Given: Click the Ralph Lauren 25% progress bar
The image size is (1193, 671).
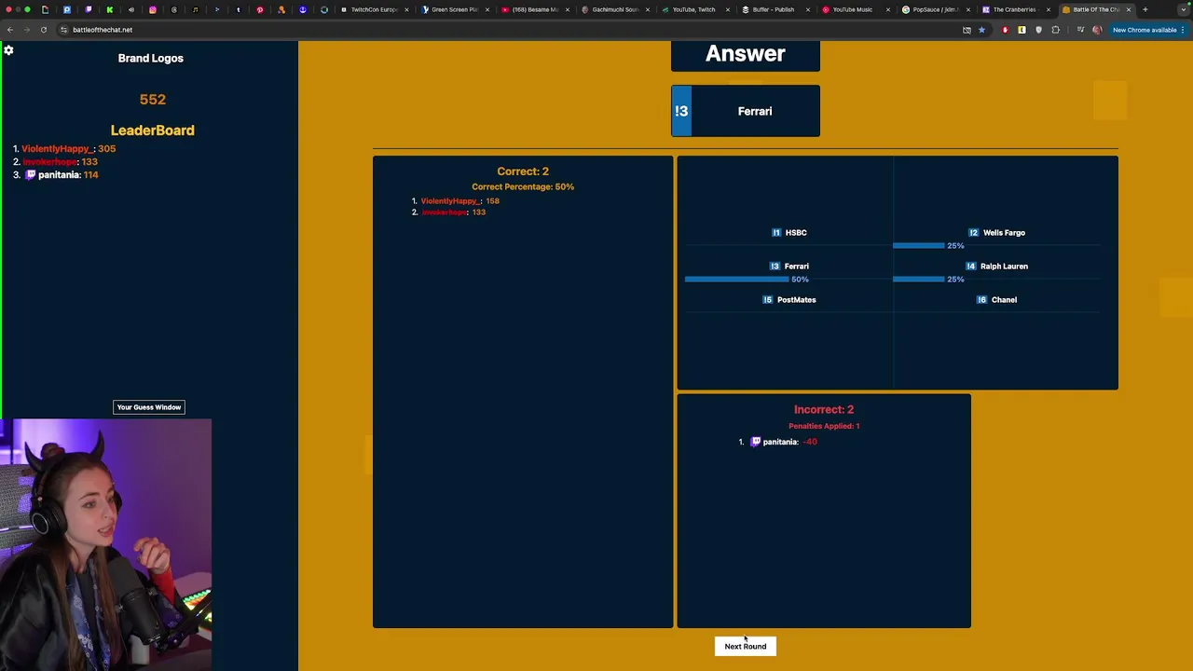Looking at the screenshot, I should (919, 280).
